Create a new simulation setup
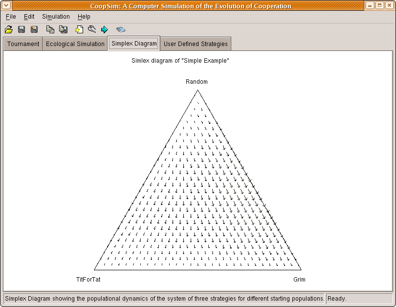 tap(79, 29)
